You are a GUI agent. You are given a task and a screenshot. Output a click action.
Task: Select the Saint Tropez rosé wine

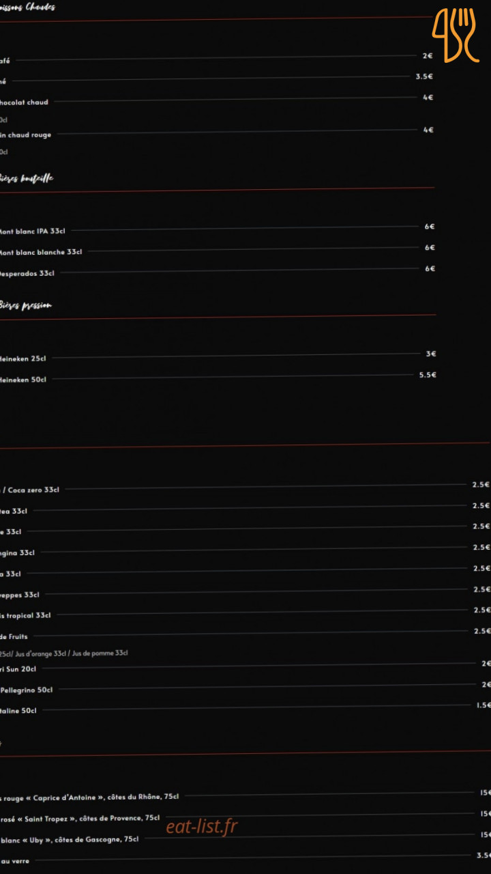click(x=80, y=818)
